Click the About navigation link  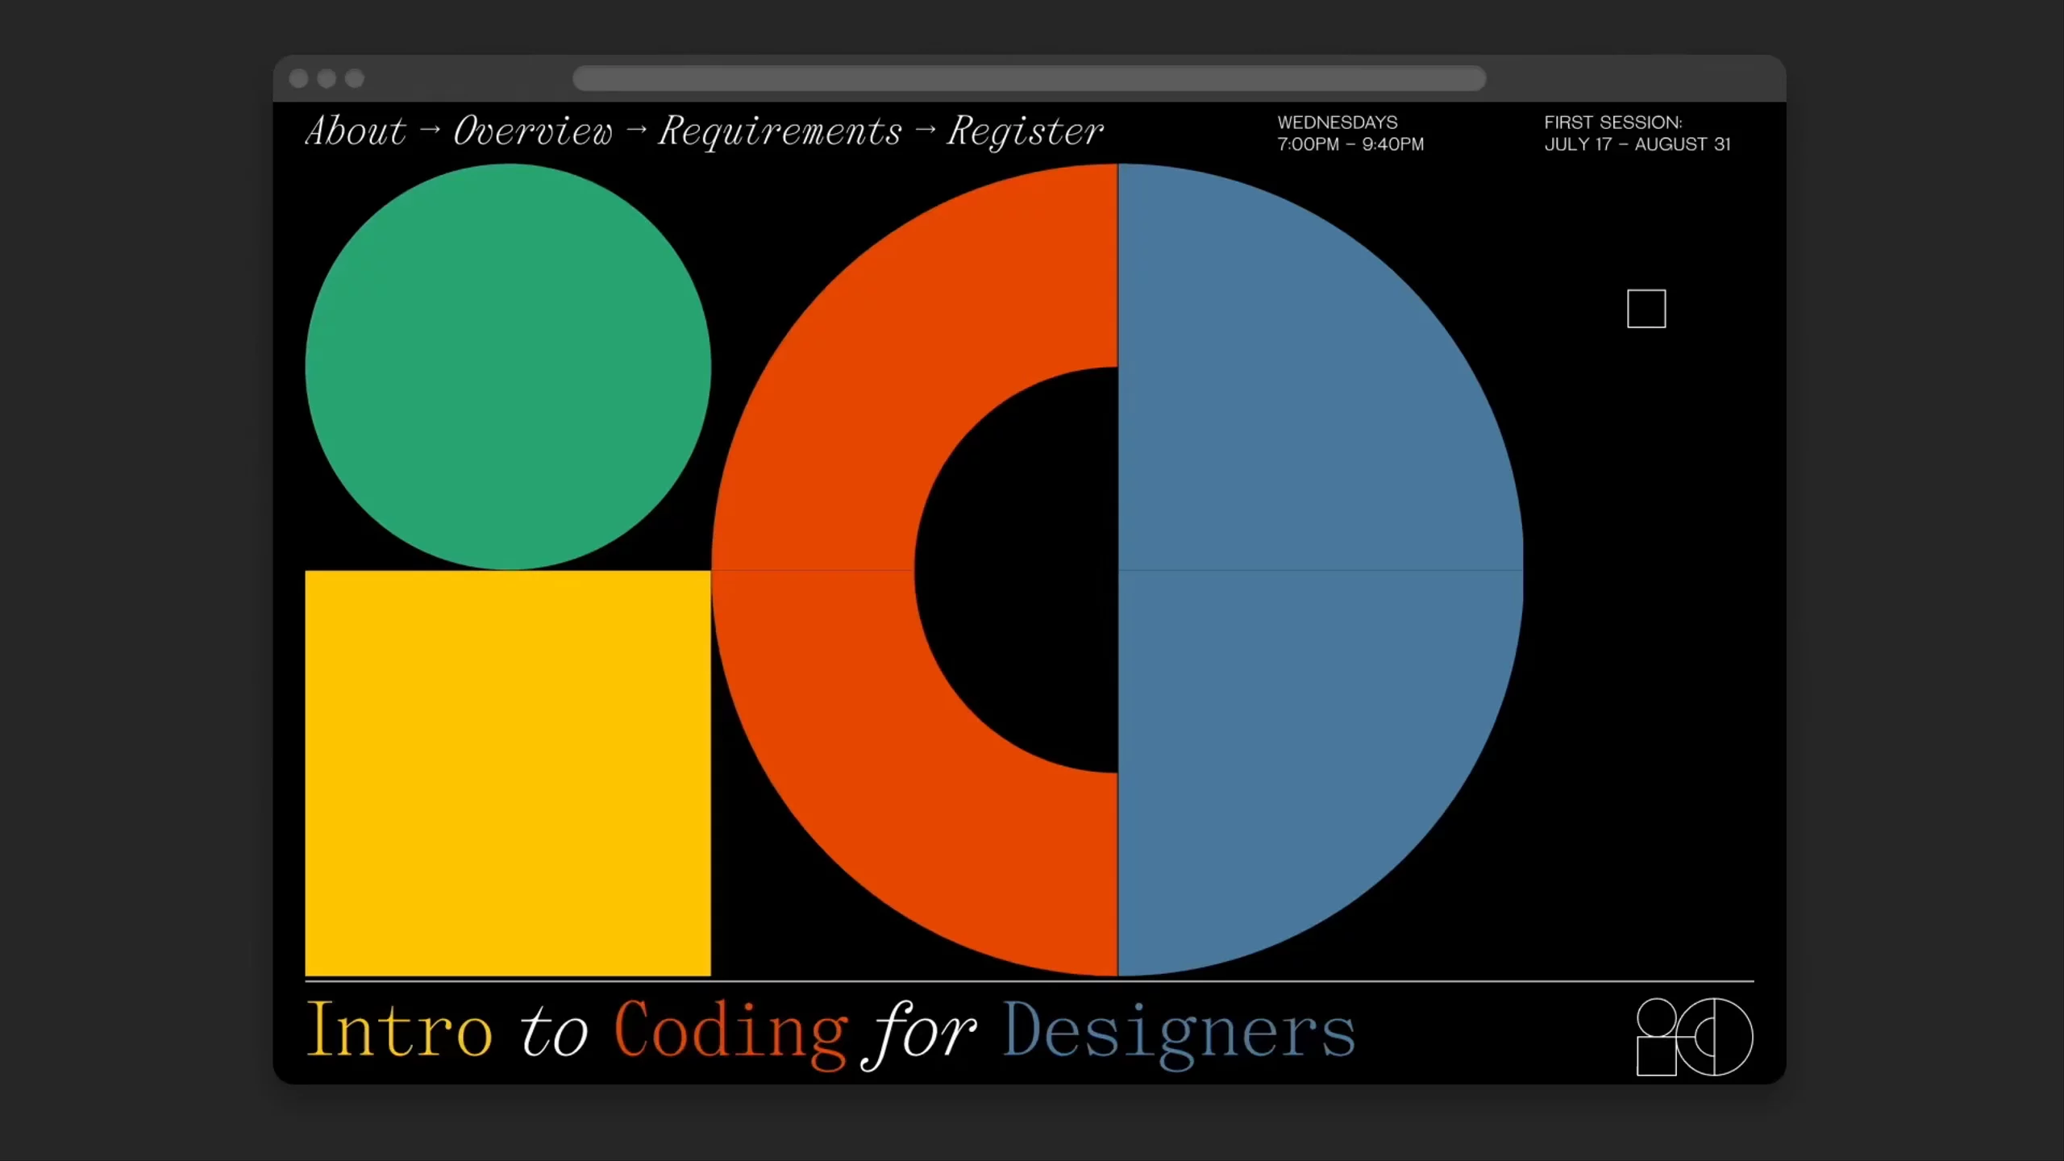tap(356, 131)
